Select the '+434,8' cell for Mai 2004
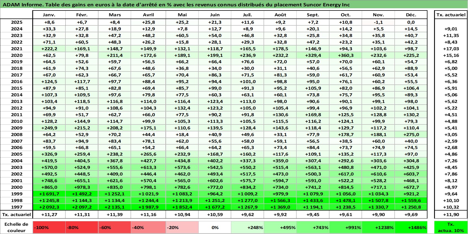468x234 pixels. [182, 161]
